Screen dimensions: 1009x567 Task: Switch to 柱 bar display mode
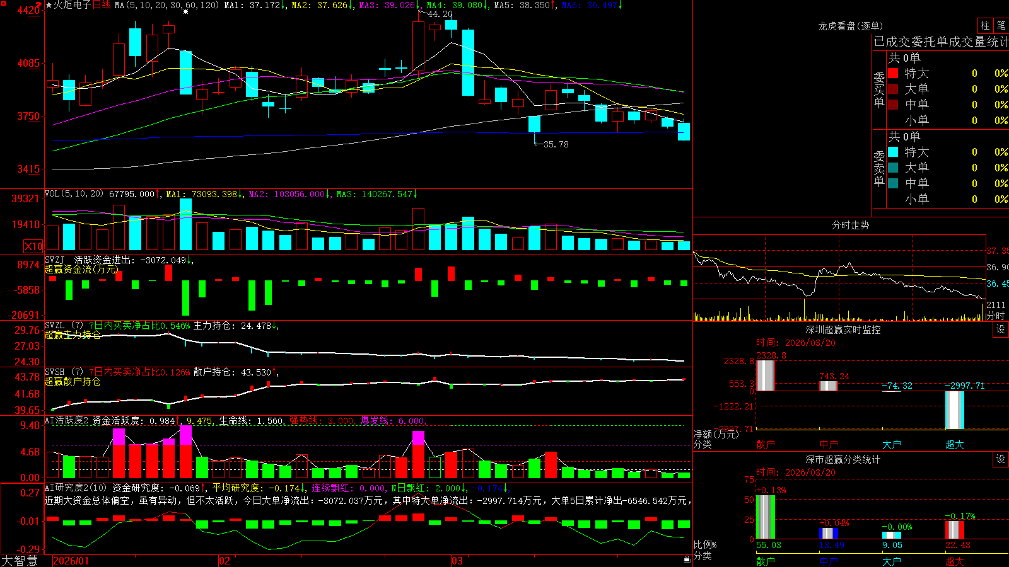tap(985, 26)
